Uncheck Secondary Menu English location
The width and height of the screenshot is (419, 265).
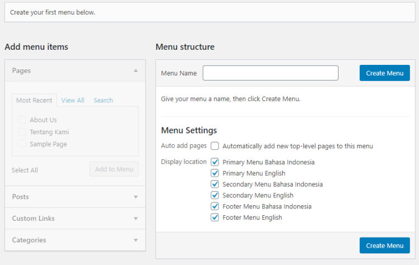coord(215,195)
